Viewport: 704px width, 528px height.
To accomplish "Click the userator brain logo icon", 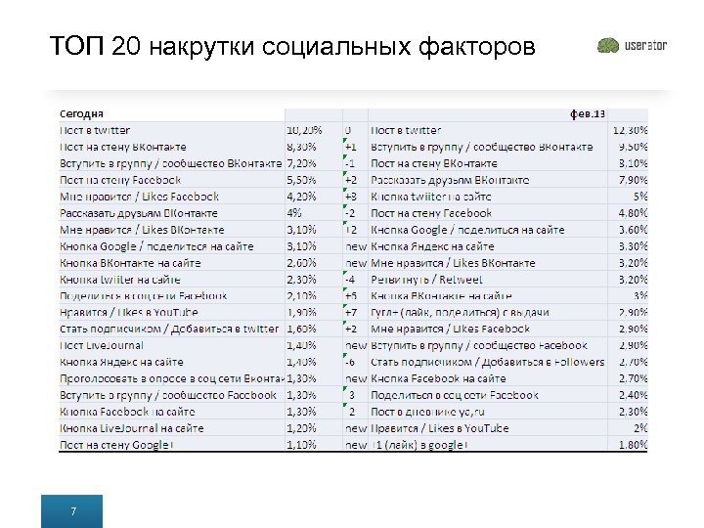I will coord(608,45).
